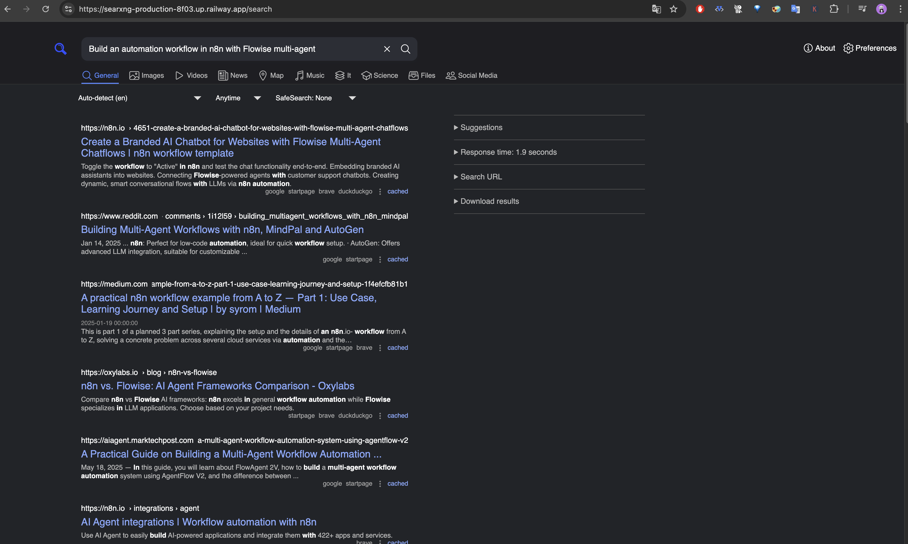Screen dimensions: 908x544
Task: Open Building Multi-Agent Workflows reddit result
Action: pyautogui.click(x=222, y=230)
